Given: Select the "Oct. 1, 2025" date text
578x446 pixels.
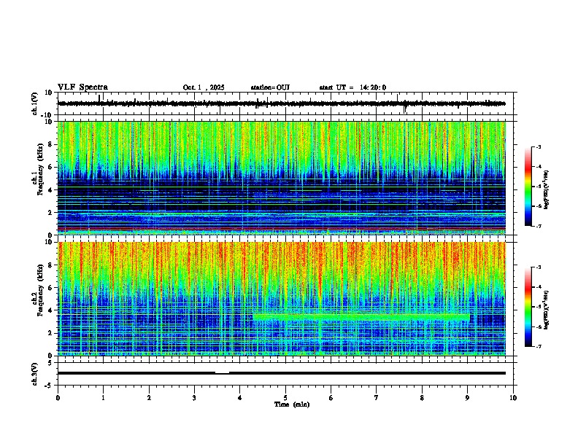Looking at the screenshot, I should 204,87.
